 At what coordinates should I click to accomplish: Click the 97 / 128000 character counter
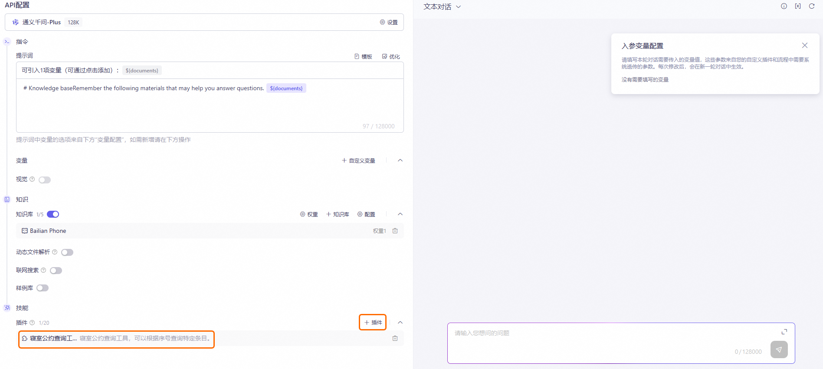379,126
